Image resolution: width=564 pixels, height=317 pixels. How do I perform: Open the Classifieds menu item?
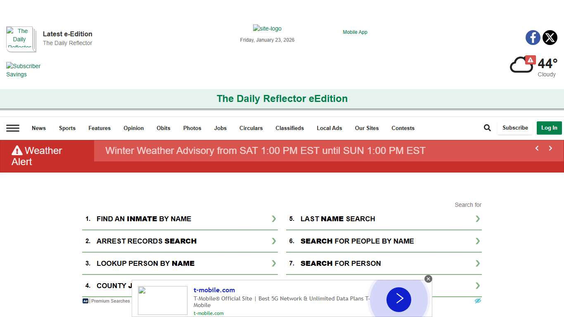tap(289, 128)
